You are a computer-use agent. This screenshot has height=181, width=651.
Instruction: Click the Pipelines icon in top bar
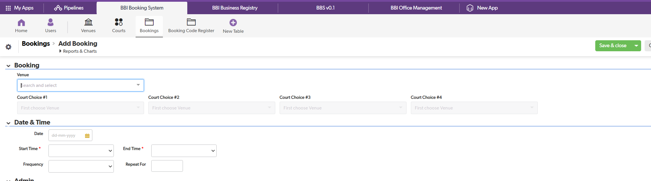(58, 8)
